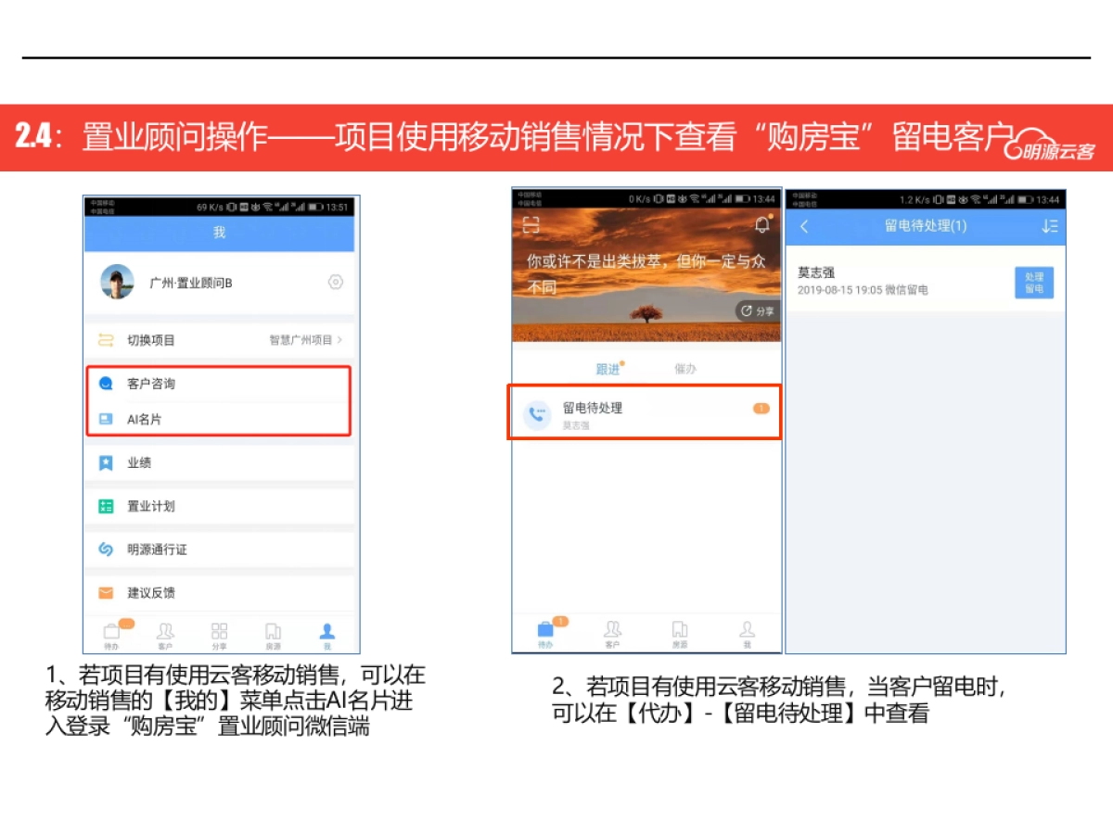The height and width of the screenshot is (834, 1113).
Task: Tap the sort icon on the 留电待处理 header
Action: [1051, 225]
